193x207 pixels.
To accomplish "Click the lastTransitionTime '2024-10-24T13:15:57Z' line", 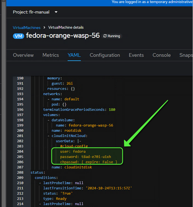I will [x=87, y=188].
